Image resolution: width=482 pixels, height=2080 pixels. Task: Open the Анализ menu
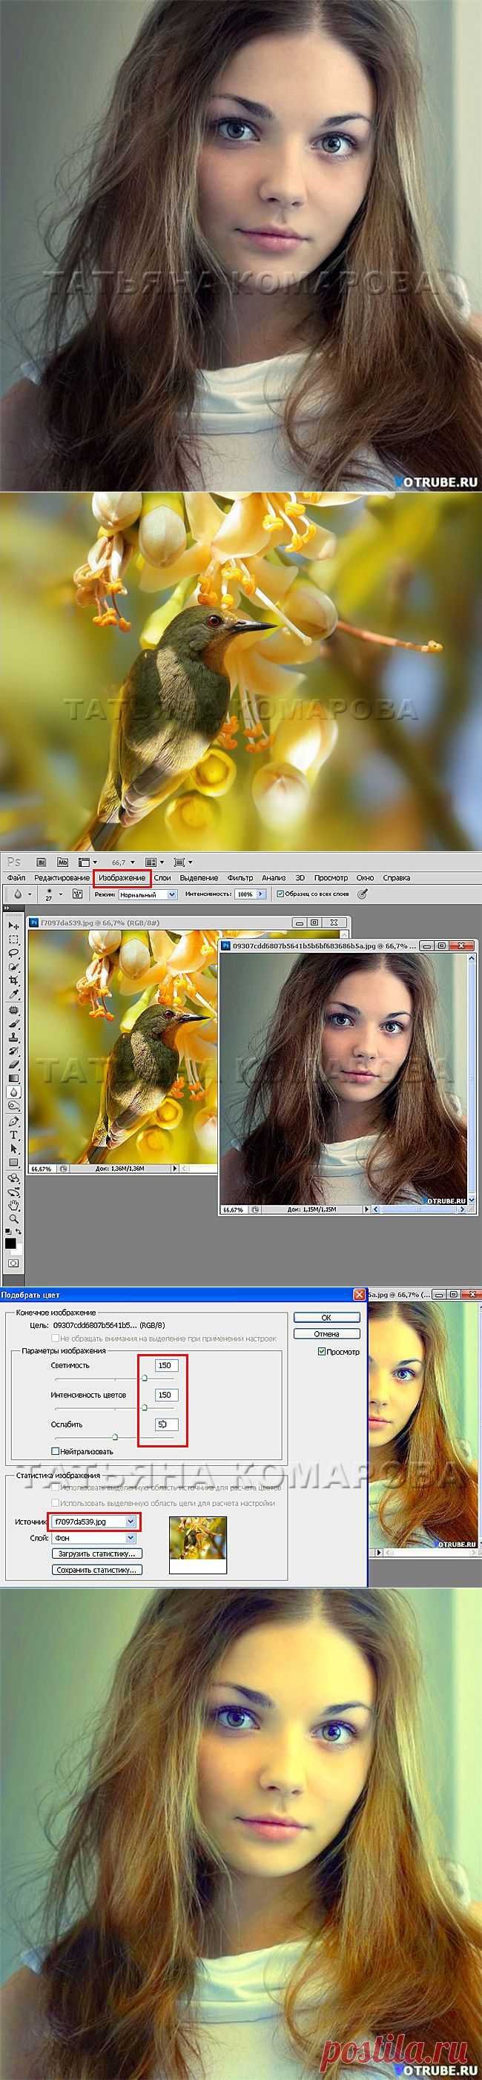click(274, 878)
